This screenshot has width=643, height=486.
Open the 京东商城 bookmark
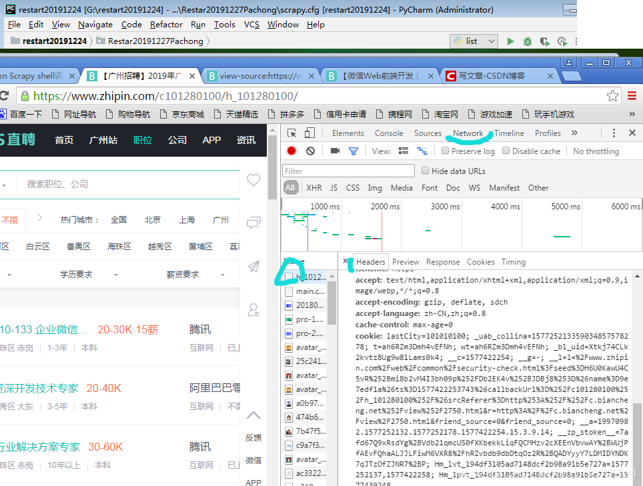(x=182, y=114)
